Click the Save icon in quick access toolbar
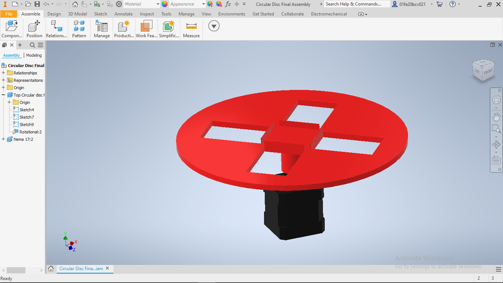The height and width of the screenshot is (283, 503). 37,4
